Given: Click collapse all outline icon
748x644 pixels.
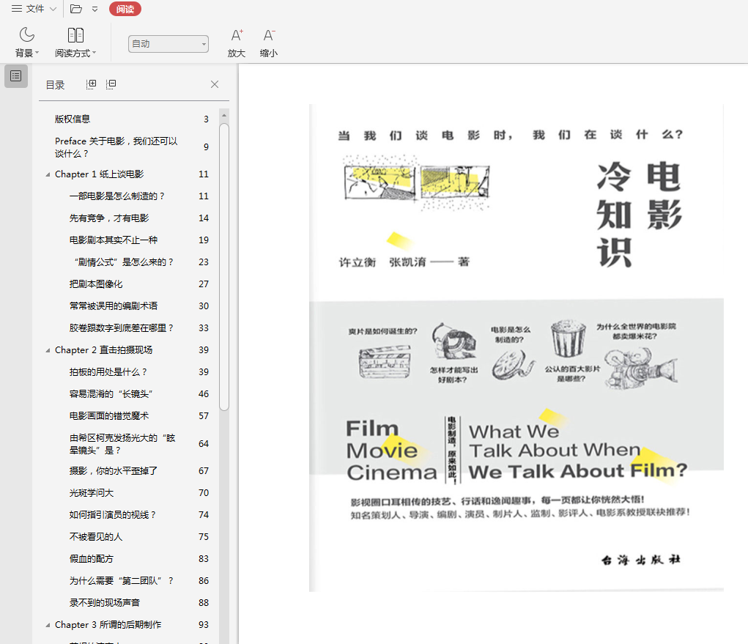Looking at the screenshot, I should point(111,84).
